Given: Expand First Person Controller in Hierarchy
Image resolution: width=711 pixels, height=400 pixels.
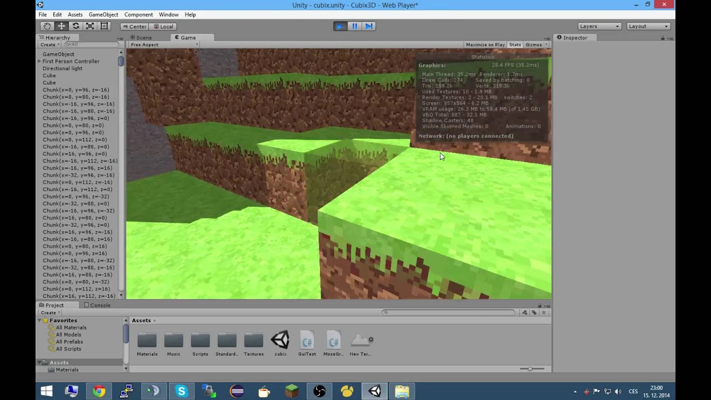Looking at the screenshot, I should point(39,62).
